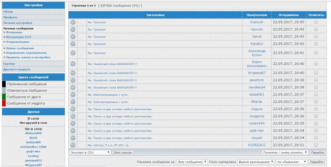Click red Сообщение от недруга color swatch
The height and width of the screenshot is (167, 331).
pyautogui.click(x=4, y=103)
